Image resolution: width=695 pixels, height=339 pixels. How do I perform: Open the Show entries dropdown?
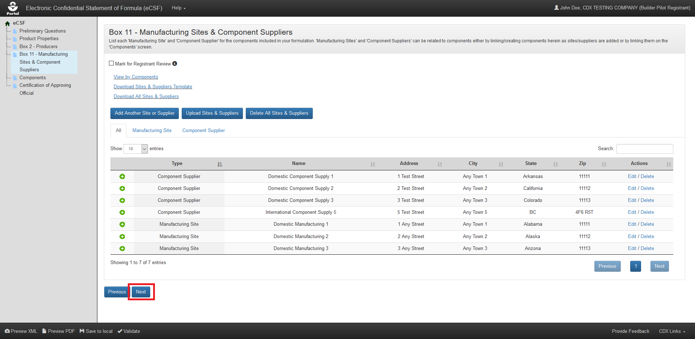pos(136,149)
